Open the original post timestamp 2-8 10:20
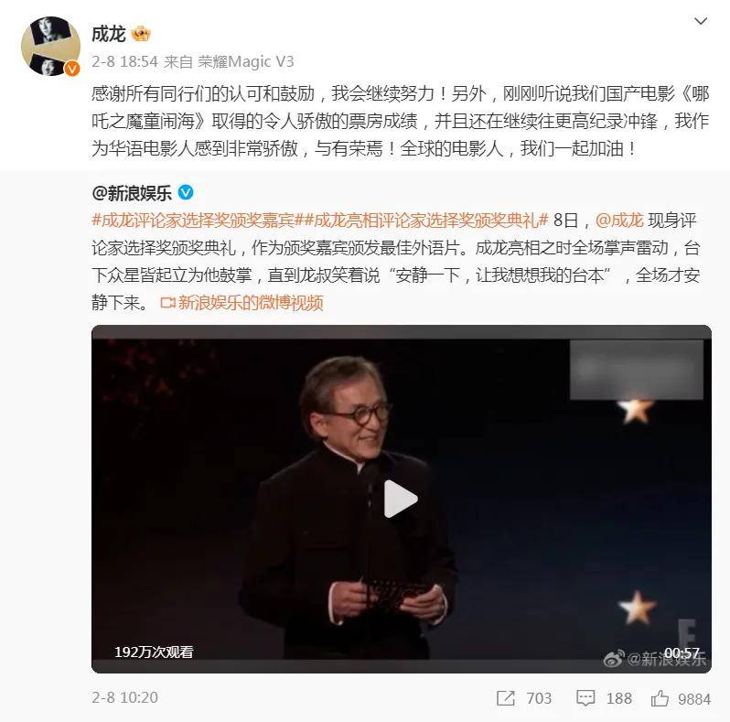Screen dimensions: 730x722 tap(124, 697)
